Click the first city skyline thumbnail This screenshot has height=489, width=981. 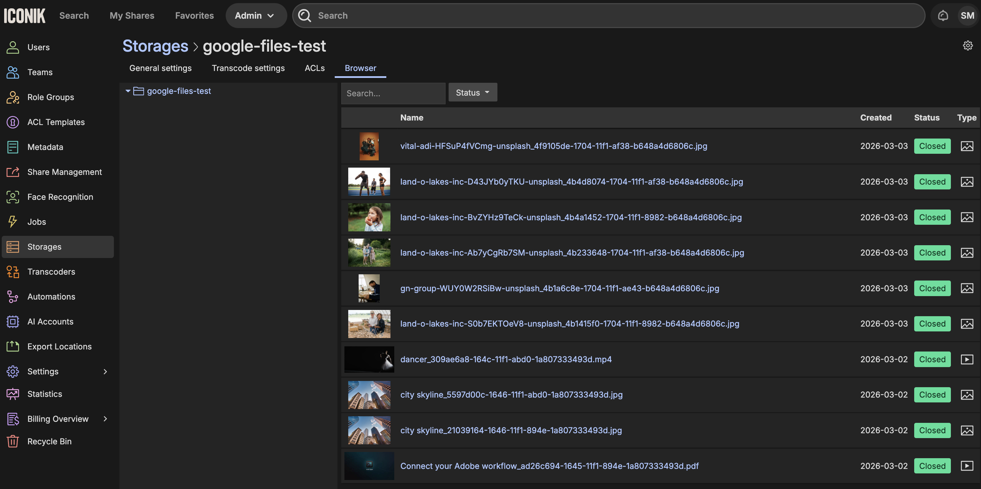(369, 395)
